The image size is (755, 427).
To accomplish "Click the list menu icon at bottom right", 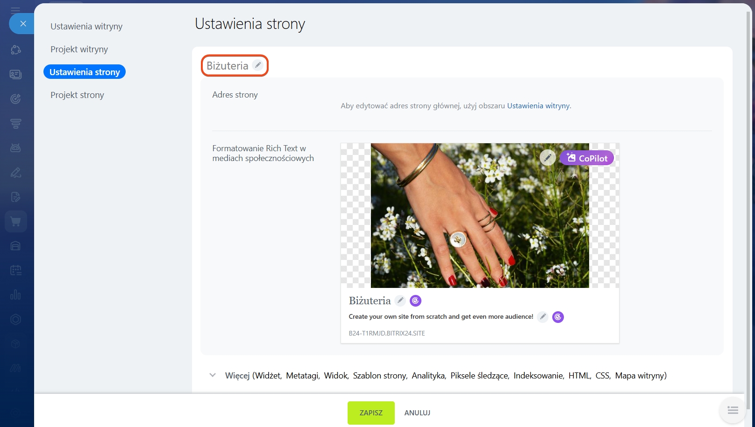I will pyautogui.click(x=733, y=410).
